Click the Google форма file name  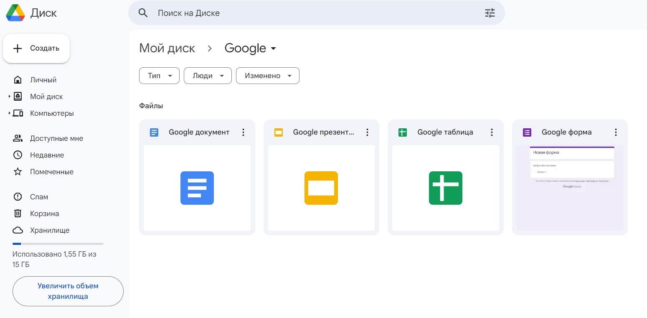pos(567,132)
